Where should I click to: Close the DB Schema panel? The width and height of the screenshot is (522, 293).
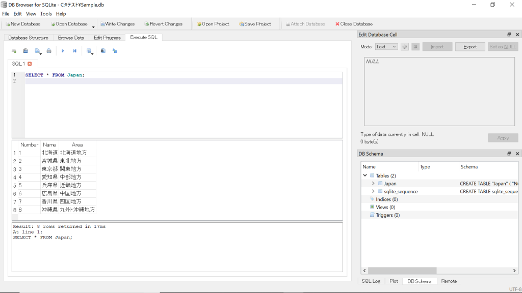click(517, 154)
